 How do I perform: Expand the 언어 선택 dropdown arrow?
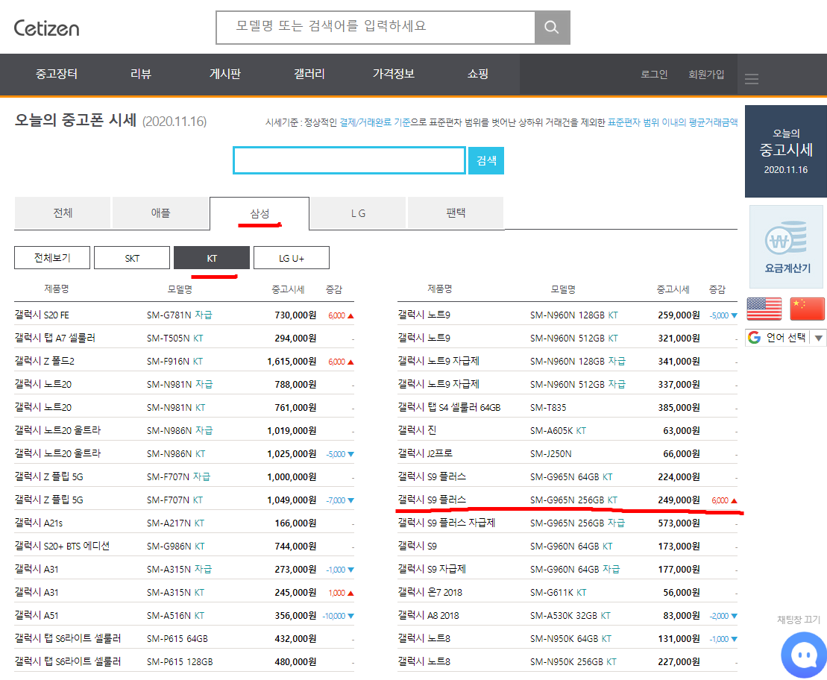coord(819,338)
